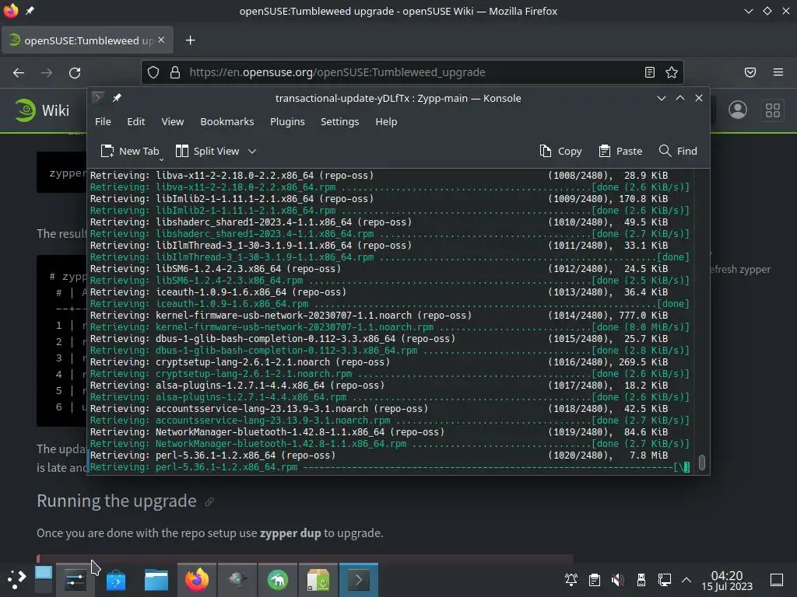This screenshot has width=797, height=597.
Task: Click the grey gear-like taskbar application icon
Action: click(237, 580)
